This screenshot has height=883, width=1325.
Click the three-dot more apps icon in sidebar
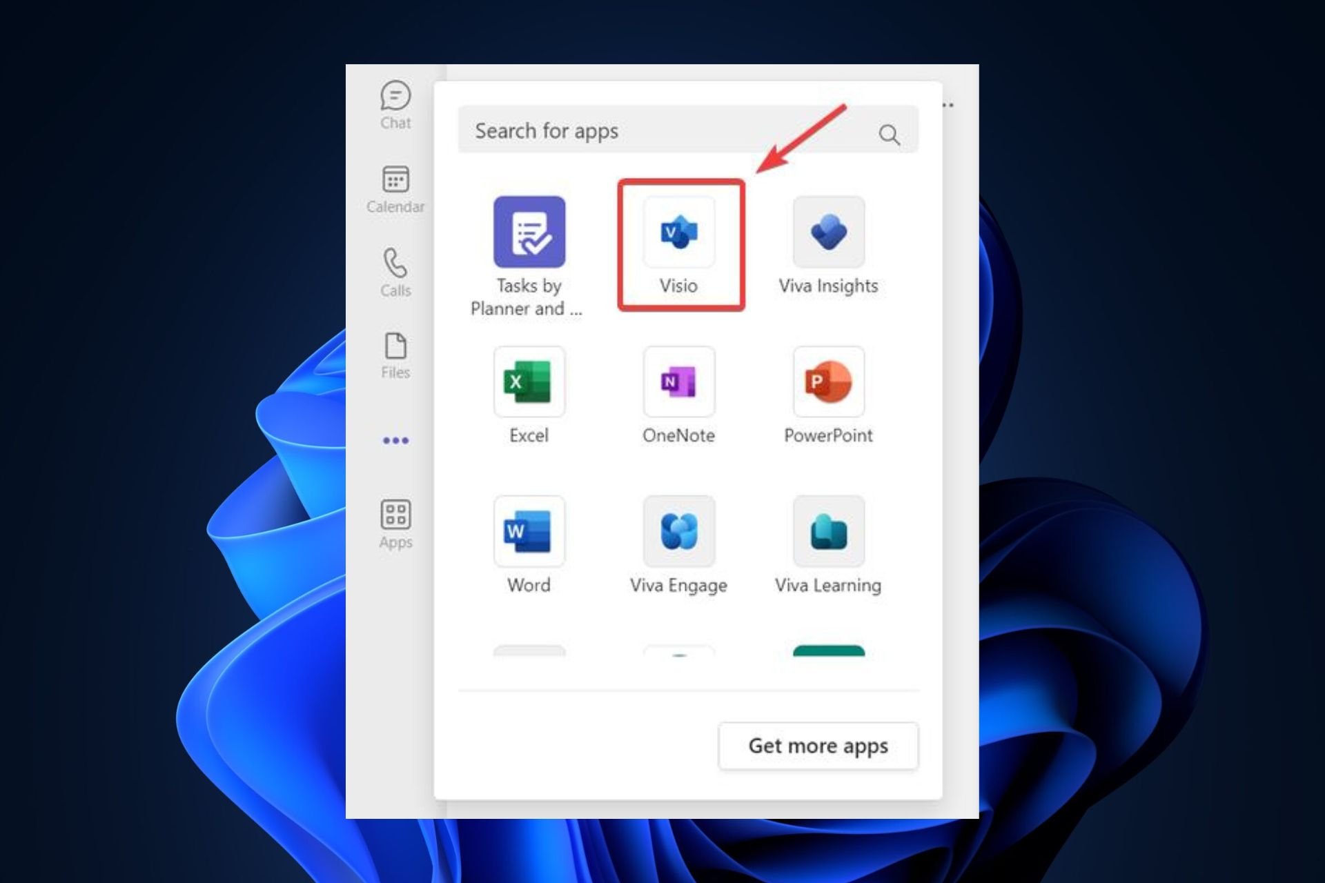coord(395,440)
